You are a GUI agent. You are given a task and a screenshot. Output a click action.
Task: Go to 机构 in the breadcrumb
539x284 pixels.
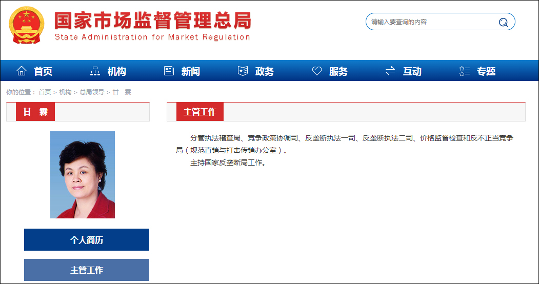[x=65, y=92]
